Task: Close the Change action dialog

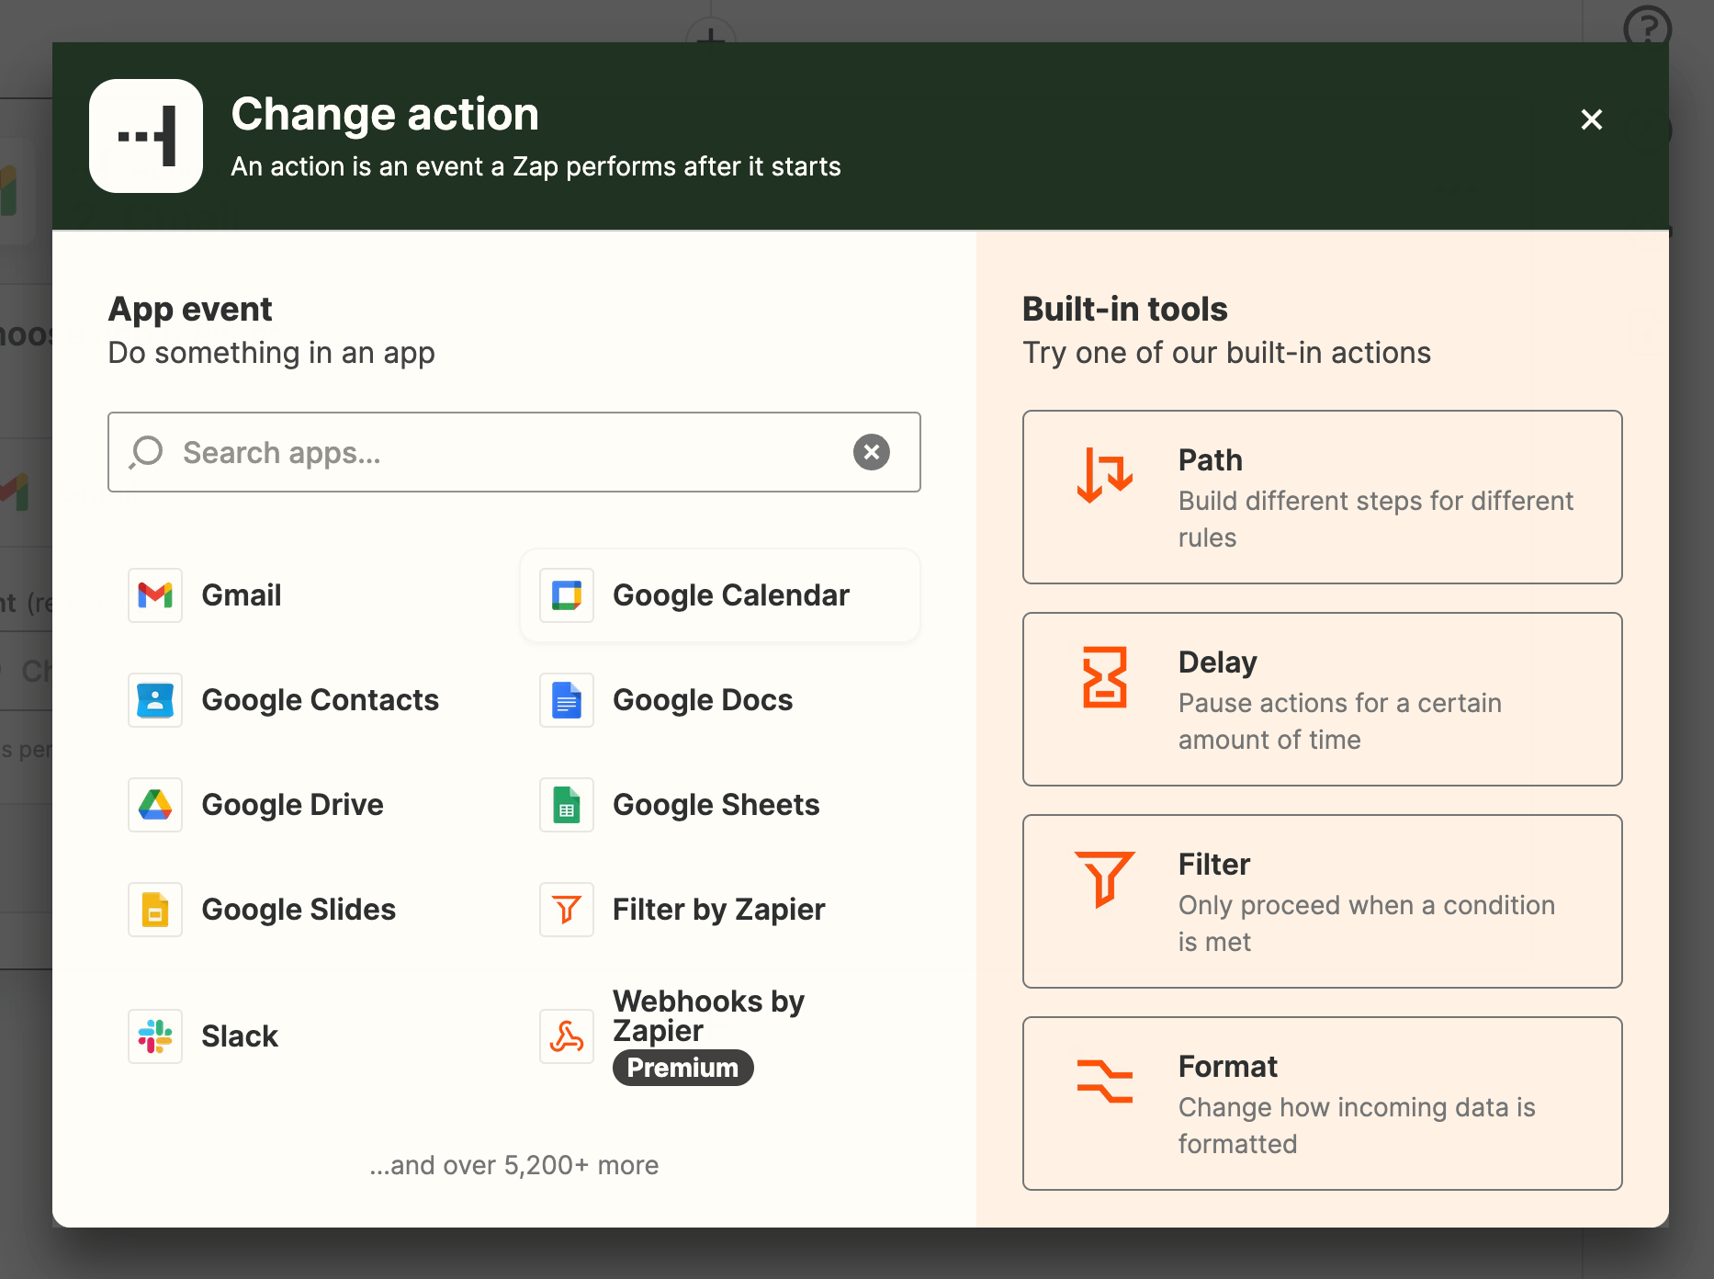Action: [x=1592, y=119]
